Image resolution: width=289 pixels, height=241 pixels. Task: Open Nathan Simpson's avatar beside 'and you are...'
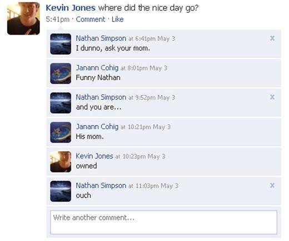pos(61,103)
